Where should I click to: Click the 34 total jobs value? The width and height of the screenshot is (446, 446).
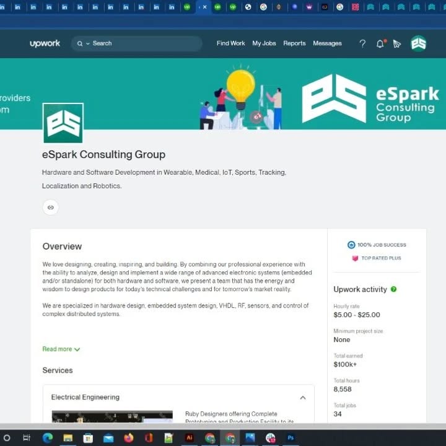click(x=338, y=414)
